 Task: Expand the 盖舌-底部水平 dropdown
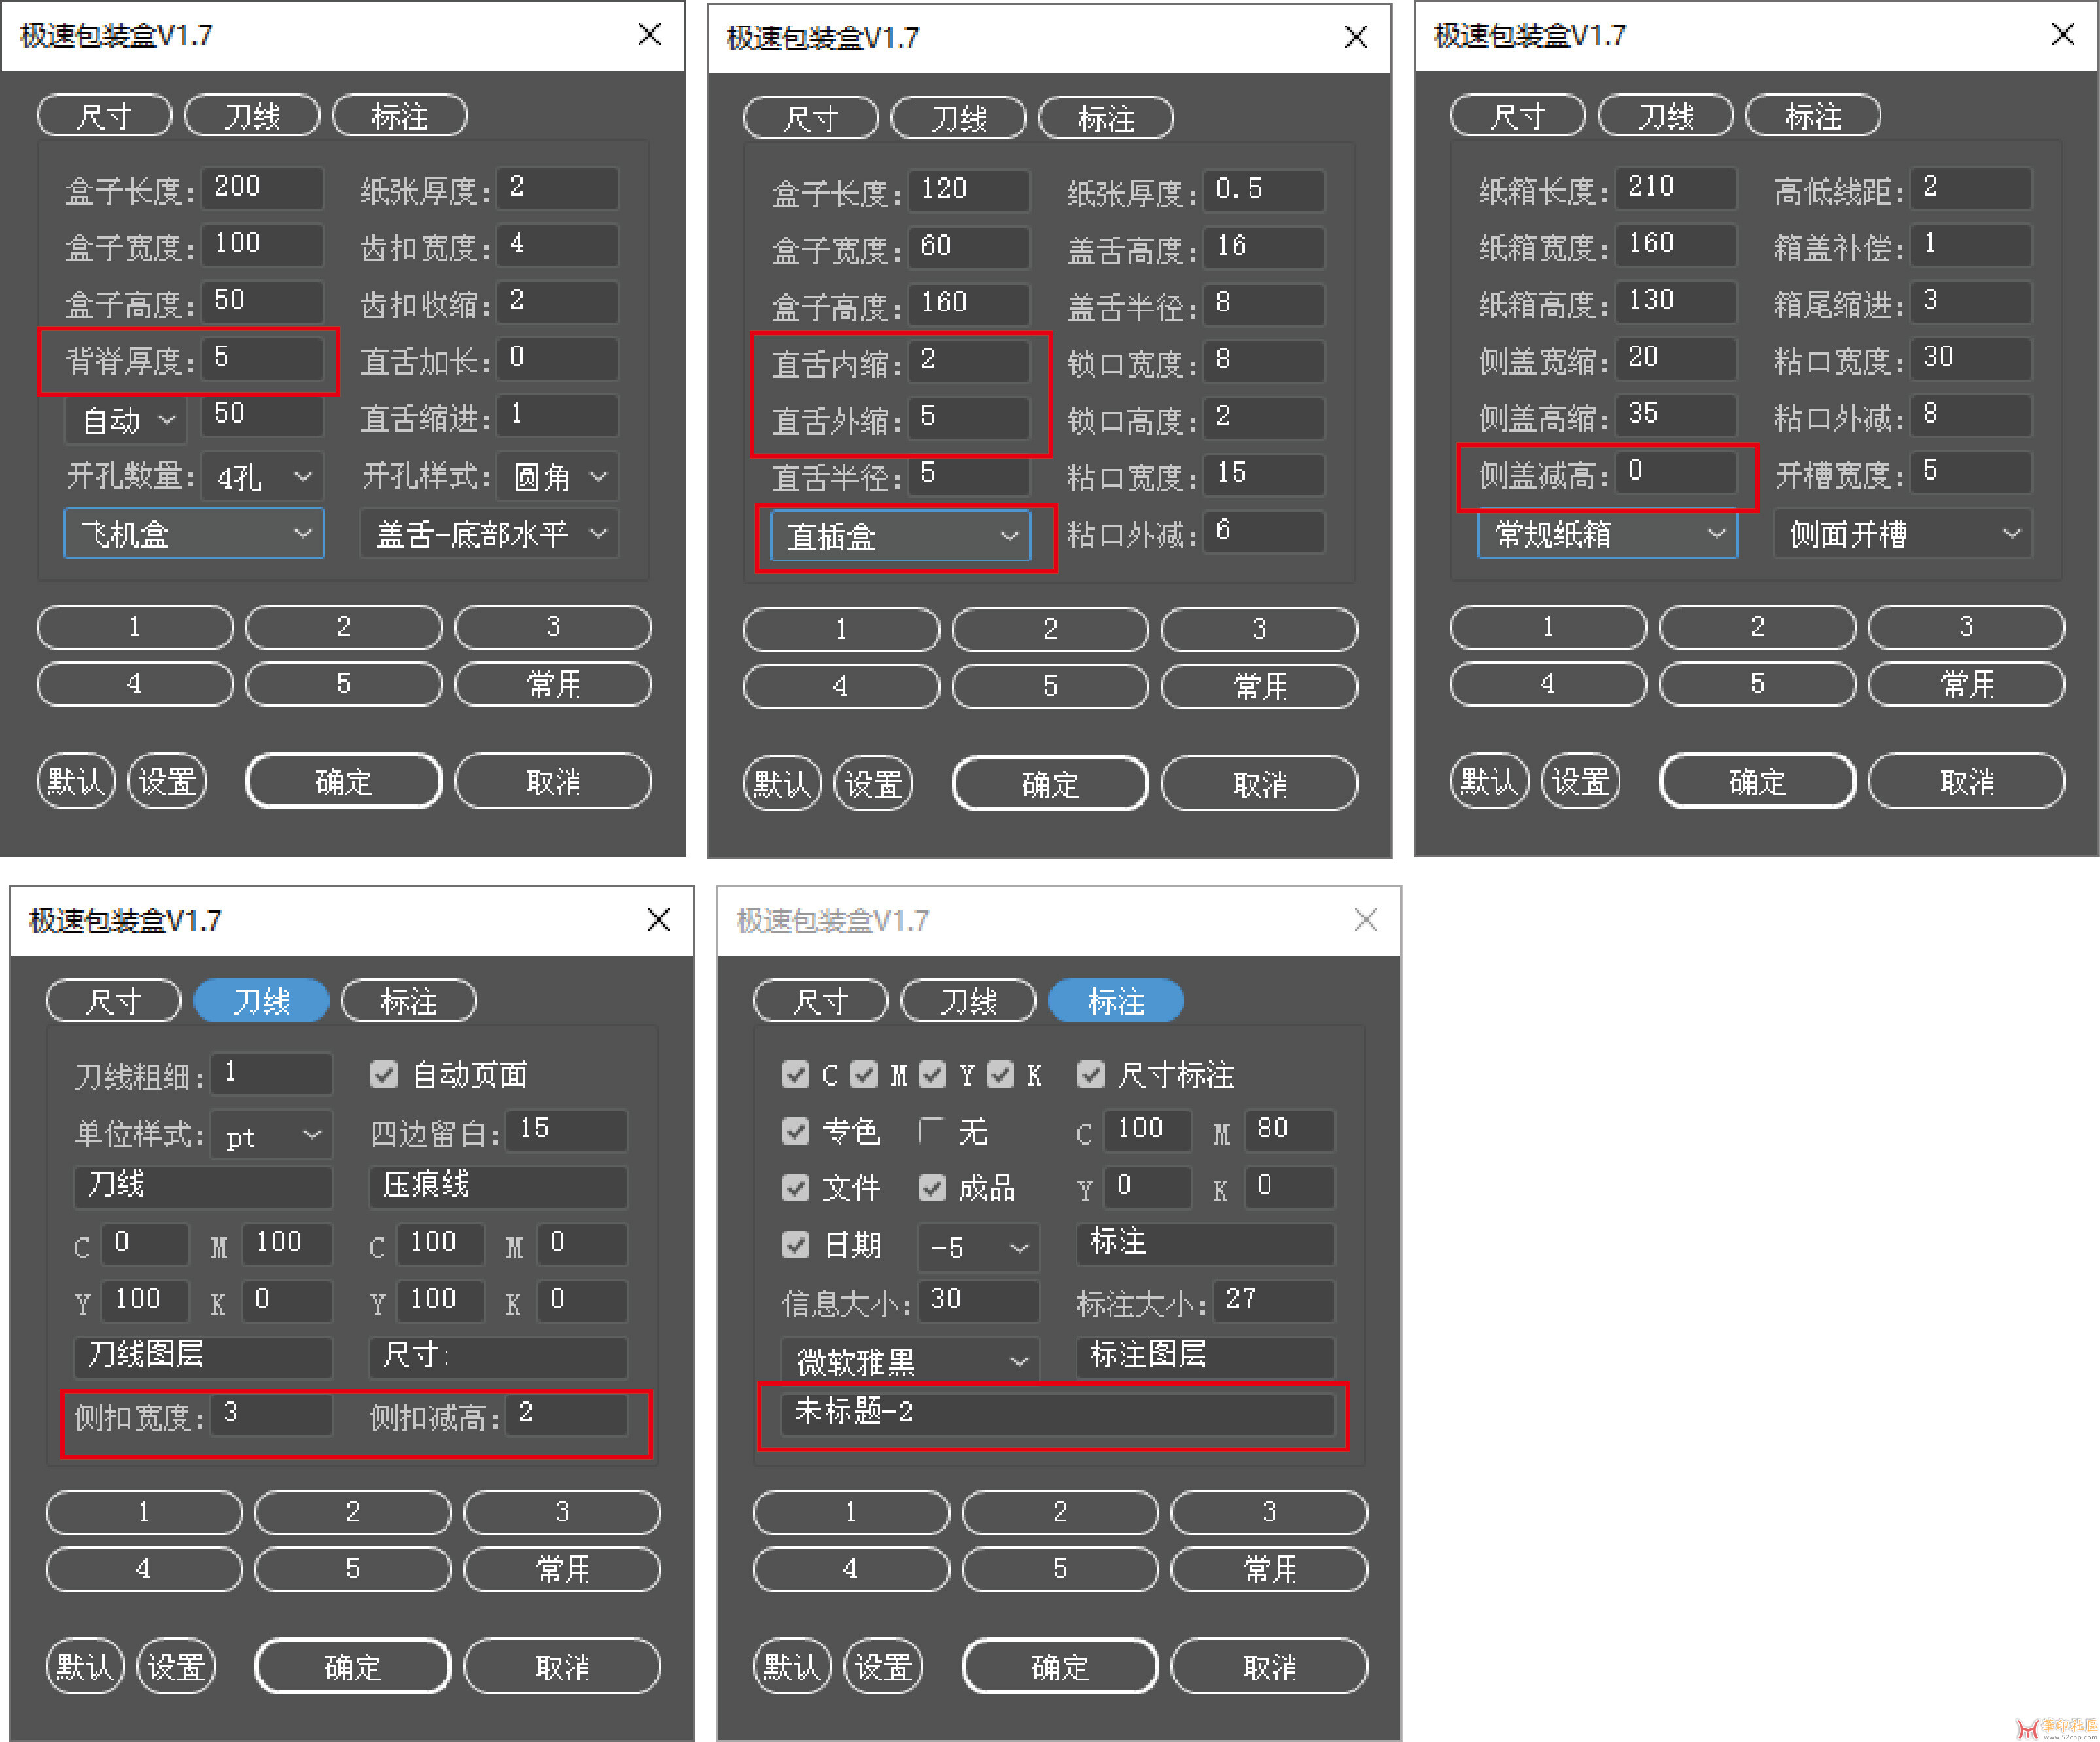tap(489, 533)
